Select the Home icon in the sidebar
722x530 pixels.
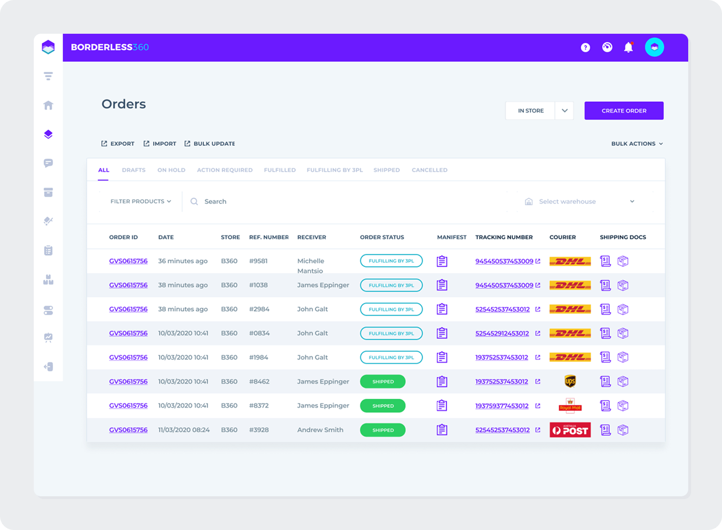[48, 105]
